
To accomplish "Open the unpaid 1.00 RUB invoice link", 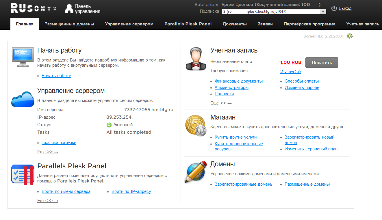I will [x=292, y=62].
